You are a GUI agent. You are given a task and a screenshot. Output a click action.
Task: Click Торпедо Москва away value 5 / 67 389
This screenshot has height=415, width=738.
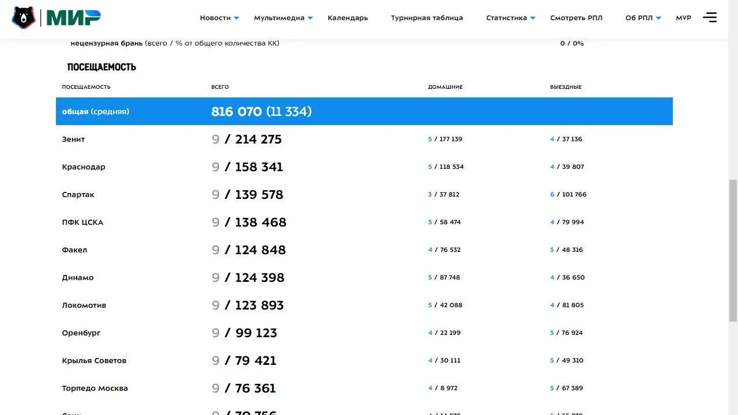click(x=567, y=388)
